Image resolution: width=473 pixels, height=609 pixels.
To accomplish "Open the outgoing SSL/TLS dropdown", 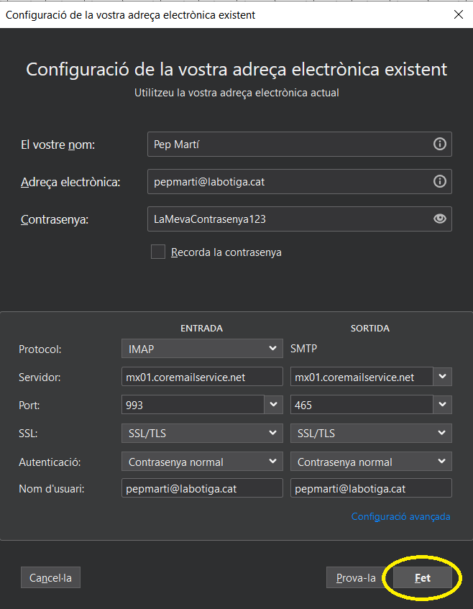I will (x=371, y=433).
